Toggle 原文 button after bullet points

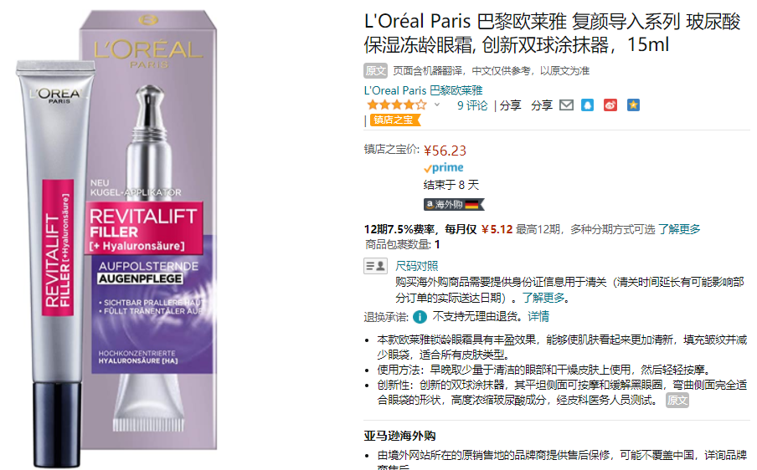pyautogui.click(x=677, y=400)
